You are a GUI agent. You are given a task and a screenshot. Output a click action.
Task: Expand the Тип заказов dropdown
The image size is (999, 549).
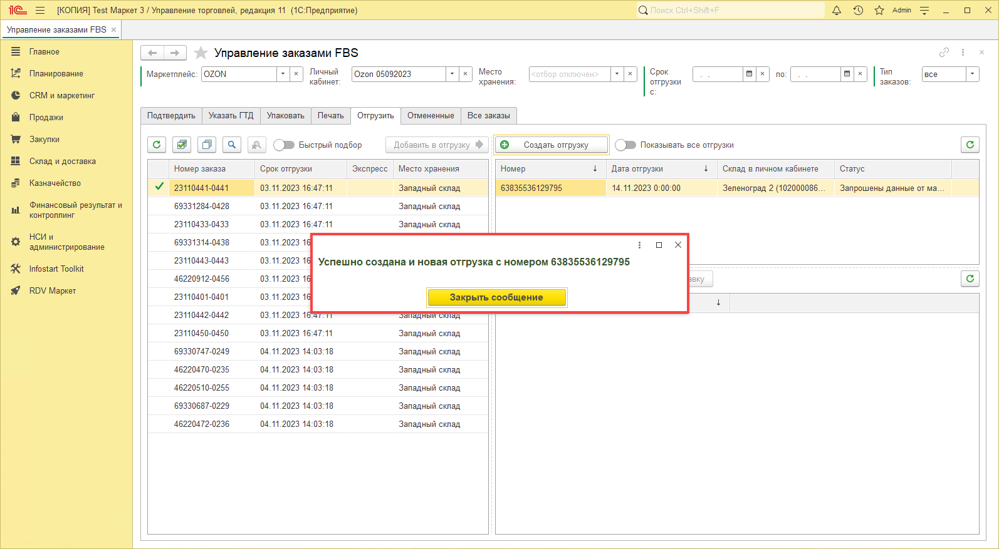pos(972,74)
